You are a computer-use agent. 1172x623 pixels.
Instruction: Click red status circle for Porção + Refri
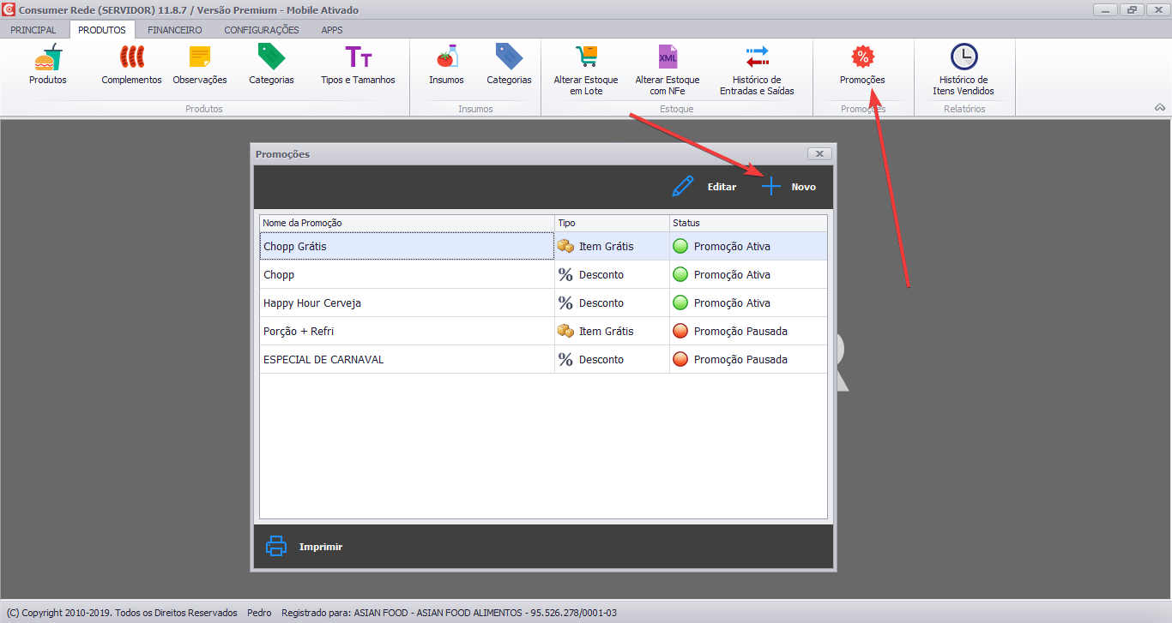click(681, 332)
